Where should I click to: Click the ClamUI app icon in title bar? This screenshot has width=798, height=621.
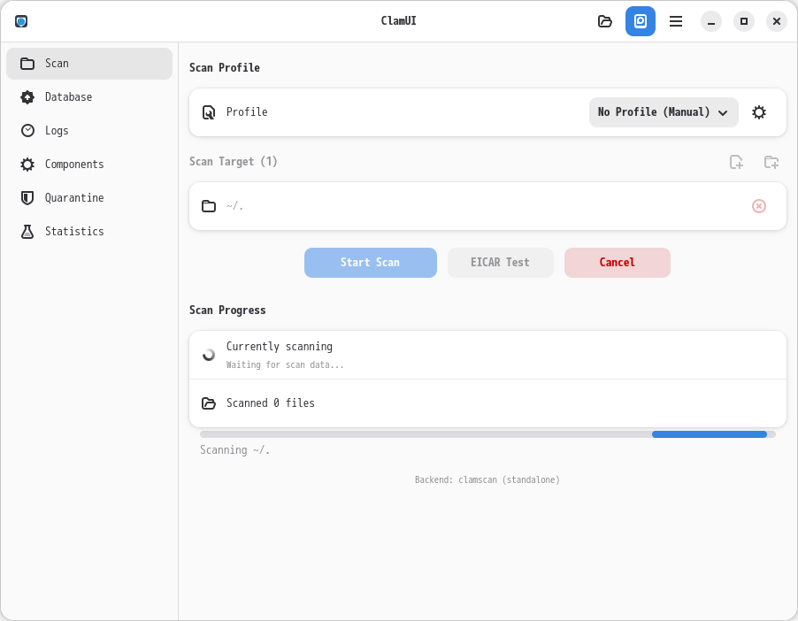coord(21,21)
